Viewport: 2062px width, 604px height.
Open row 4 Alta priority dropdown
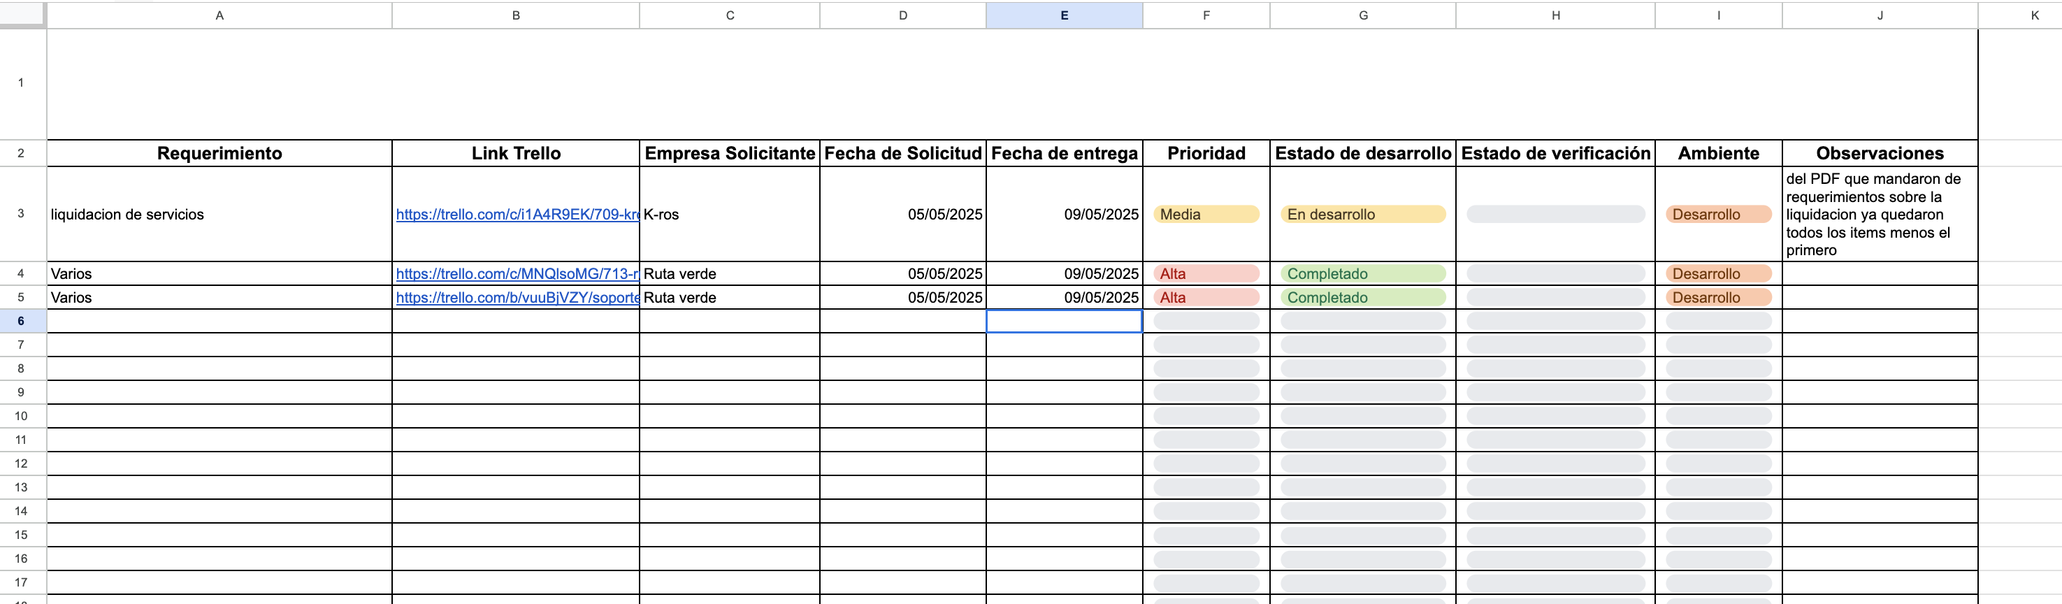[1206, 274]
